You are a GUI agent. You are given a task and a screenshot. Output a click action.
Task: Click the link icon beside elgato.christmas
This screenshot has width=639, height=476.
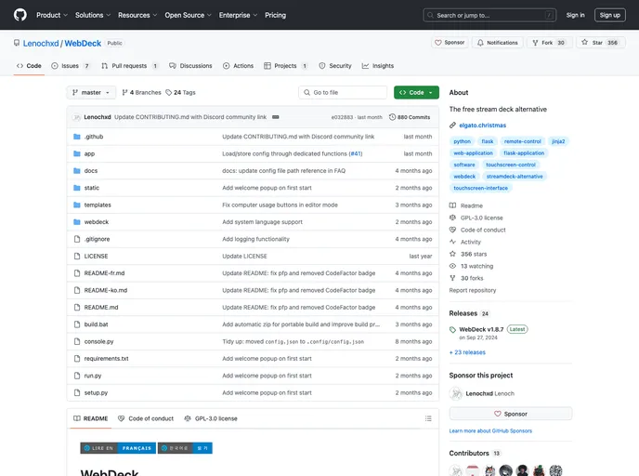(x=452, y=126)
